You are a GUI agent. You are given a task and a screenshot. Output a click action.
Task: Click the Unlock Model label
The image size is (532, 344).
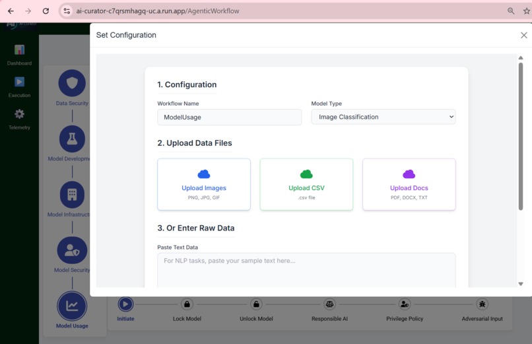pyautogui.click(x=256, y=318)
